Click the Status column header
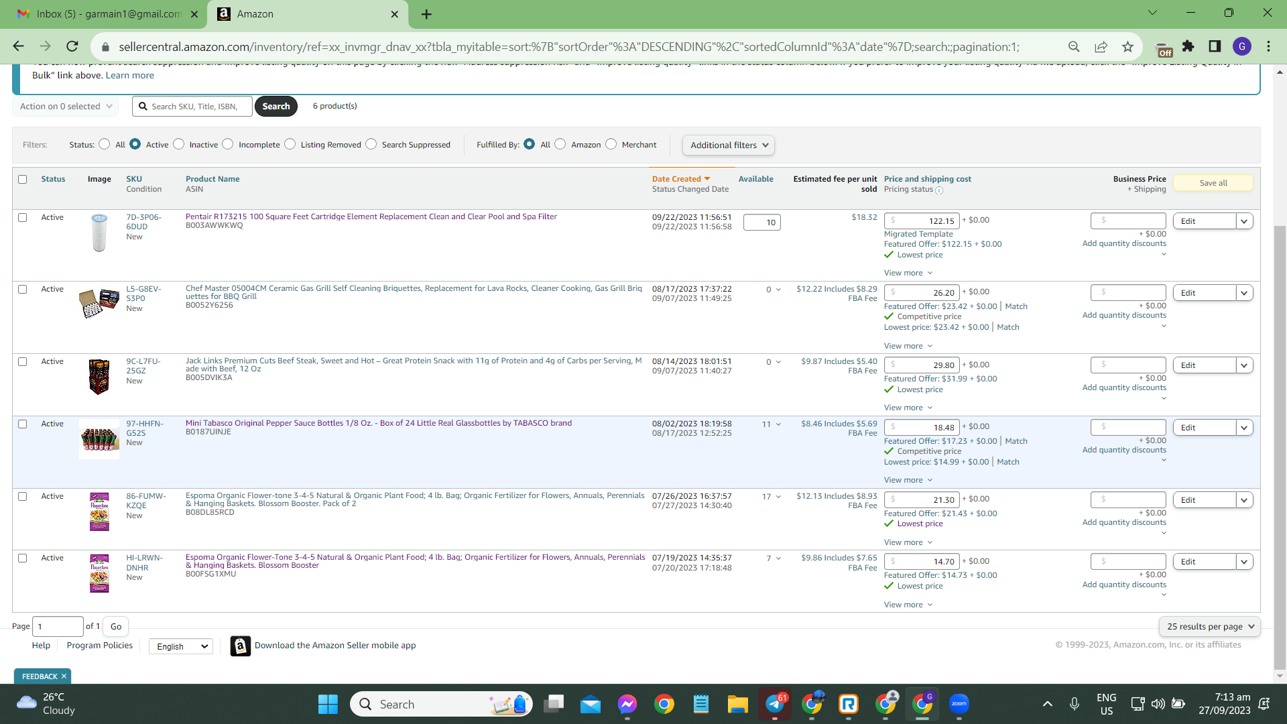The image size is (1287, 724). (x=53, y=179)
